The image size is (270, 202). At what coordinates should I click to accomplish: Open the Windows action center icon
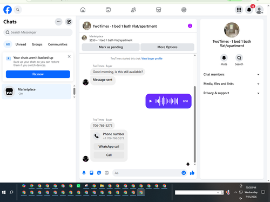point(263,192)
